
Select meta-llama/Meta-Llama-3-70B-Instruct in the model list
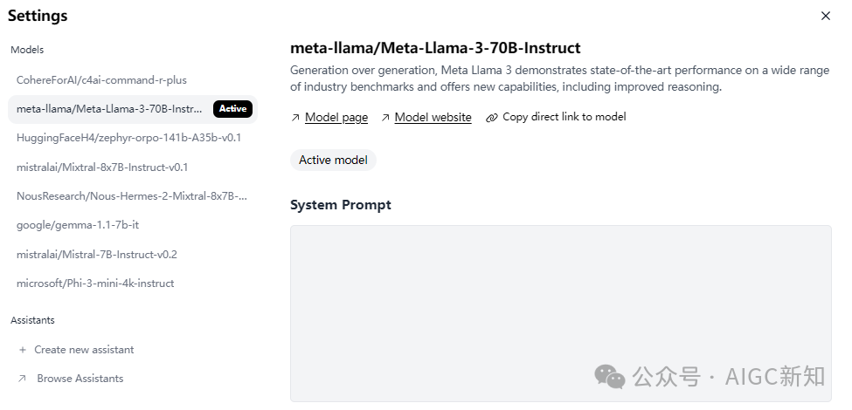point(109,109)
